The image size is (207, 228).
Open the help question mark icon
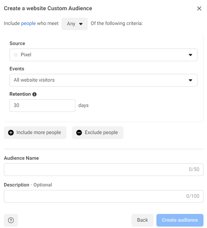pyautogui.click(x=11, y=220)
